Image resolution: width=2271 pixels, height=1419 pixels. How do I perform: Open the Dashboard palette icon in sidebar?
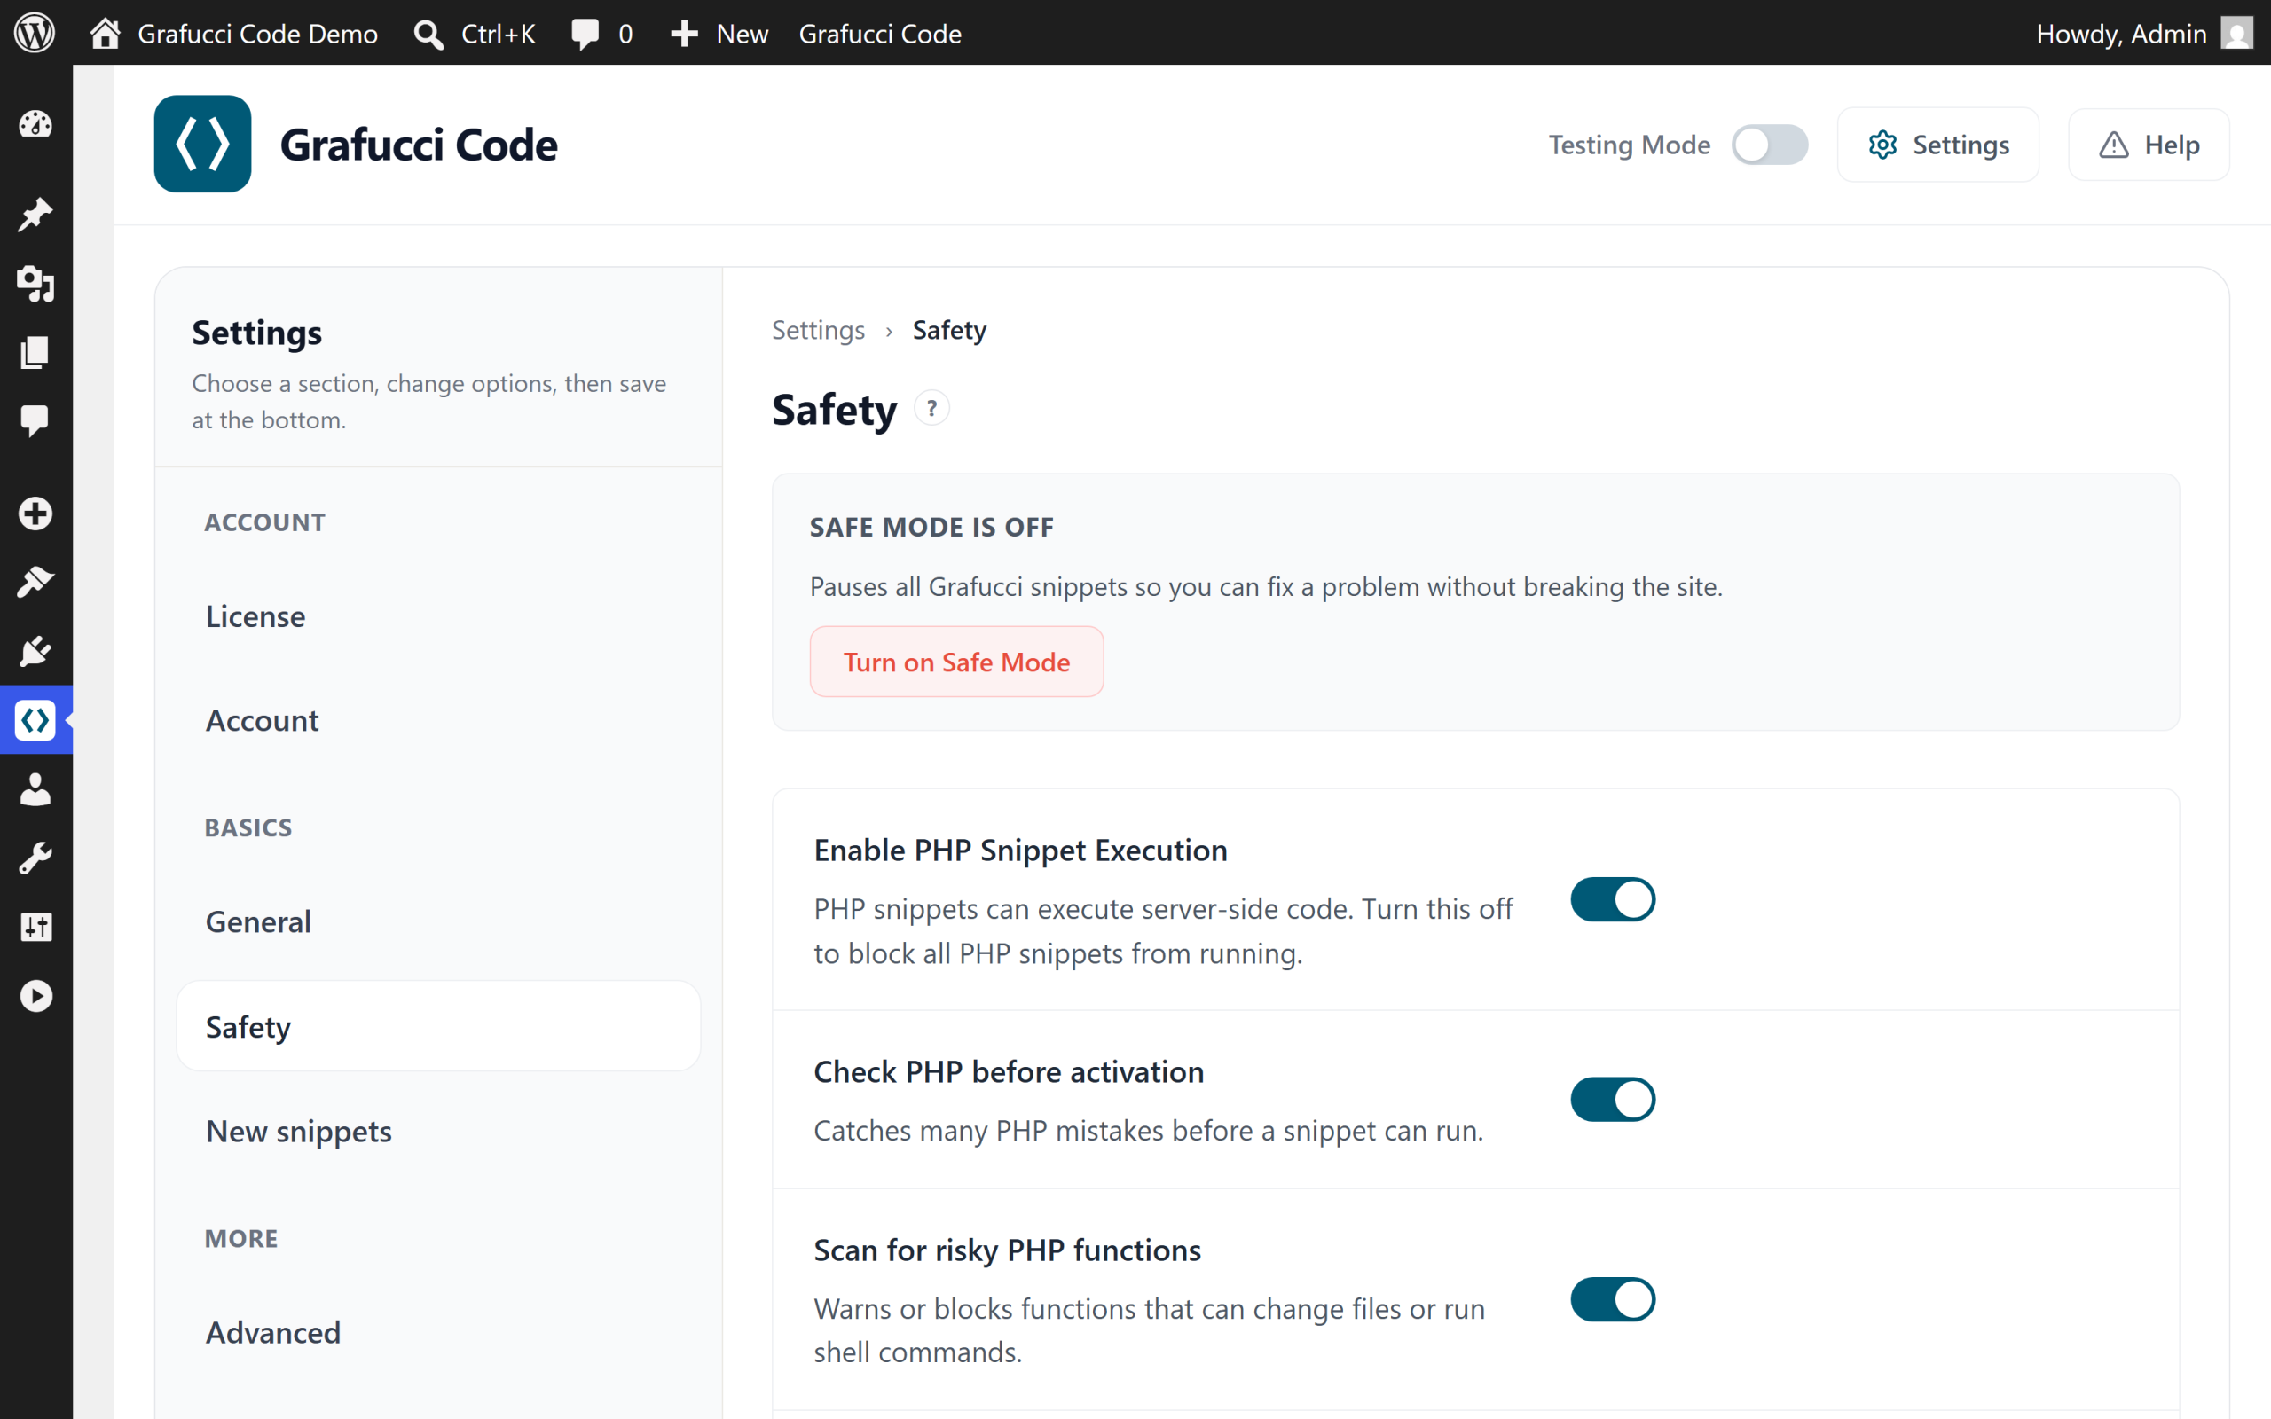coord(35,124)
